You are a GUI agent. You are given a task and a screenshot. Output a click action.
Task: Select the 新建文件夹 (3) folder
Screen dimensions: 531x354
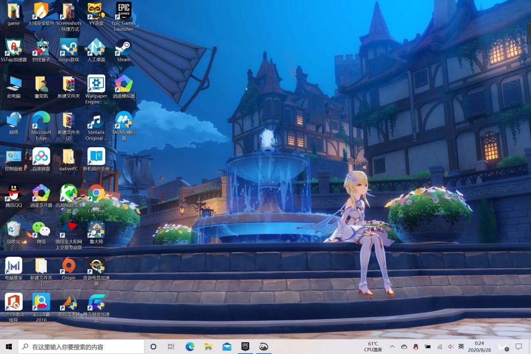point(41,272)
